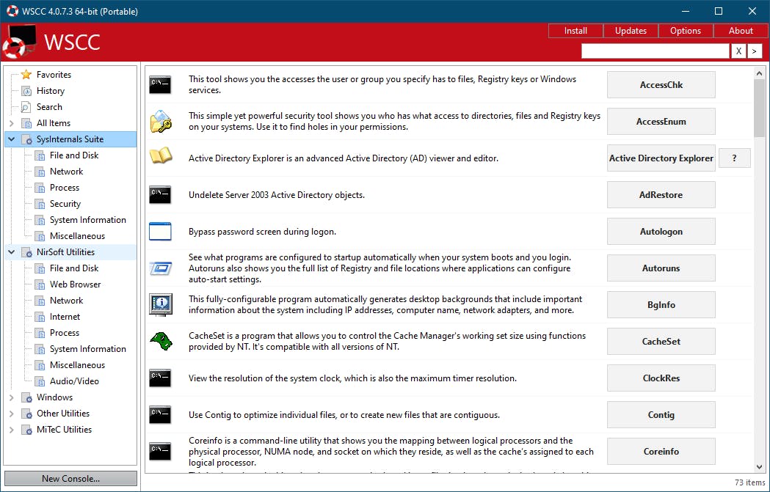The height and width of the screenshot is (492, 770).
Task: Click the ClockRes console icon
Action: tap(160, 378)
